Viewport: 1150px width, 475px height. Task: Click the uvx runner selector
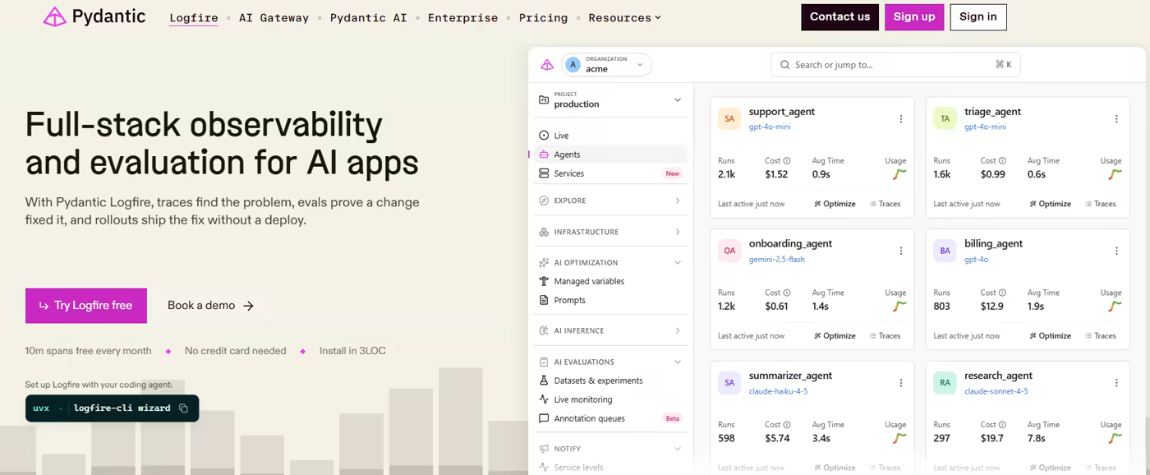tap(48, 408)
